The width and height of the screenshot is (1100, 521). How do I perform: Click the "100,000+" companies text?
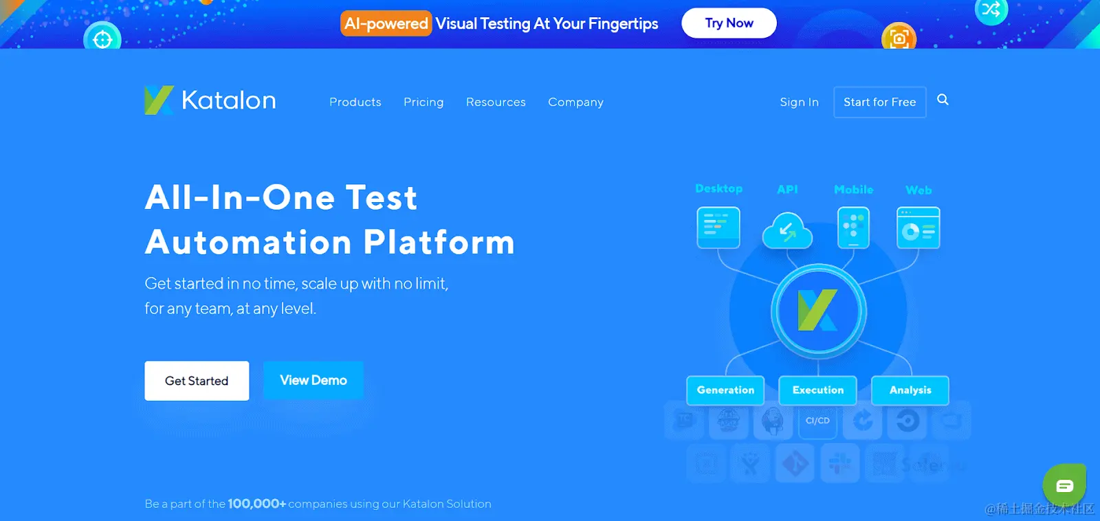256,504
